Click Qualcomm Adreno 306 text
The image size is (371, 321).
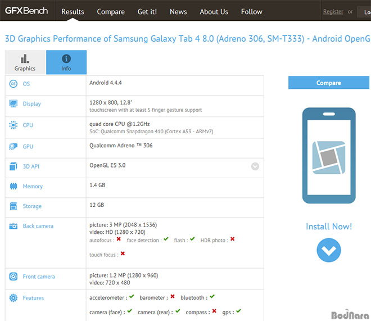click(121, 146)
